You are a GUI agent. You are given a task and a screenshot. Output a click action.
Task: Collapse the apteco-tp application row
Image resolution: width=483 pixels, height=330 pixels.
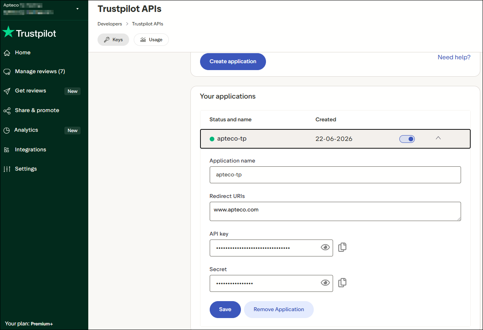point(438,138)
